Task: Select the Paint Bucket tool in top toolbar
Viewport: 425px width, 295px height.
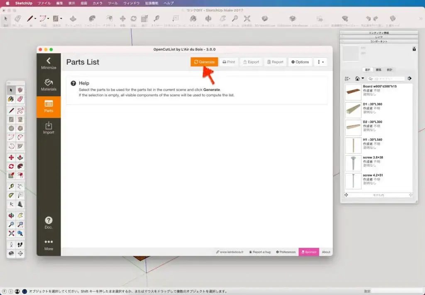Action: point(193,19)
